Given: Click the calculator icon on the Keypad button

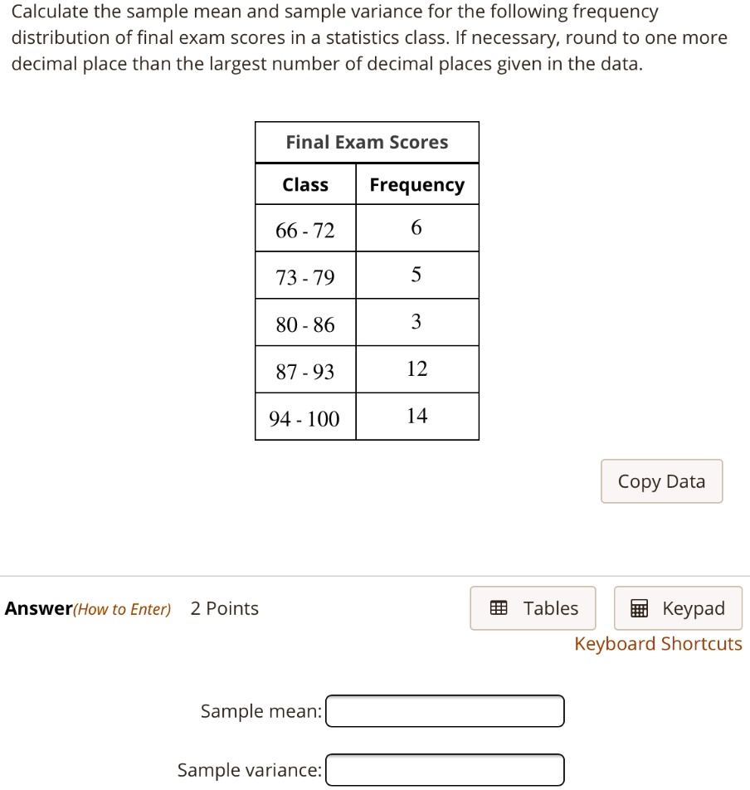Looking at the screenshot, I should tap(639, 609).
